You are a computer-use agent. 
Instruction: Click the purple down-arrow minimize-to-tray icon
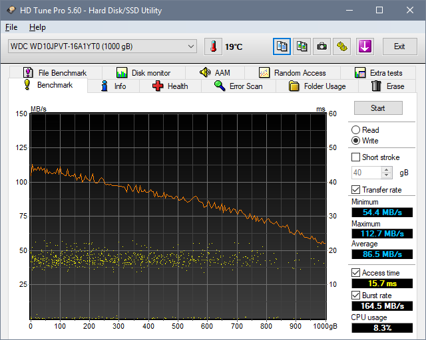coord(365,46)
